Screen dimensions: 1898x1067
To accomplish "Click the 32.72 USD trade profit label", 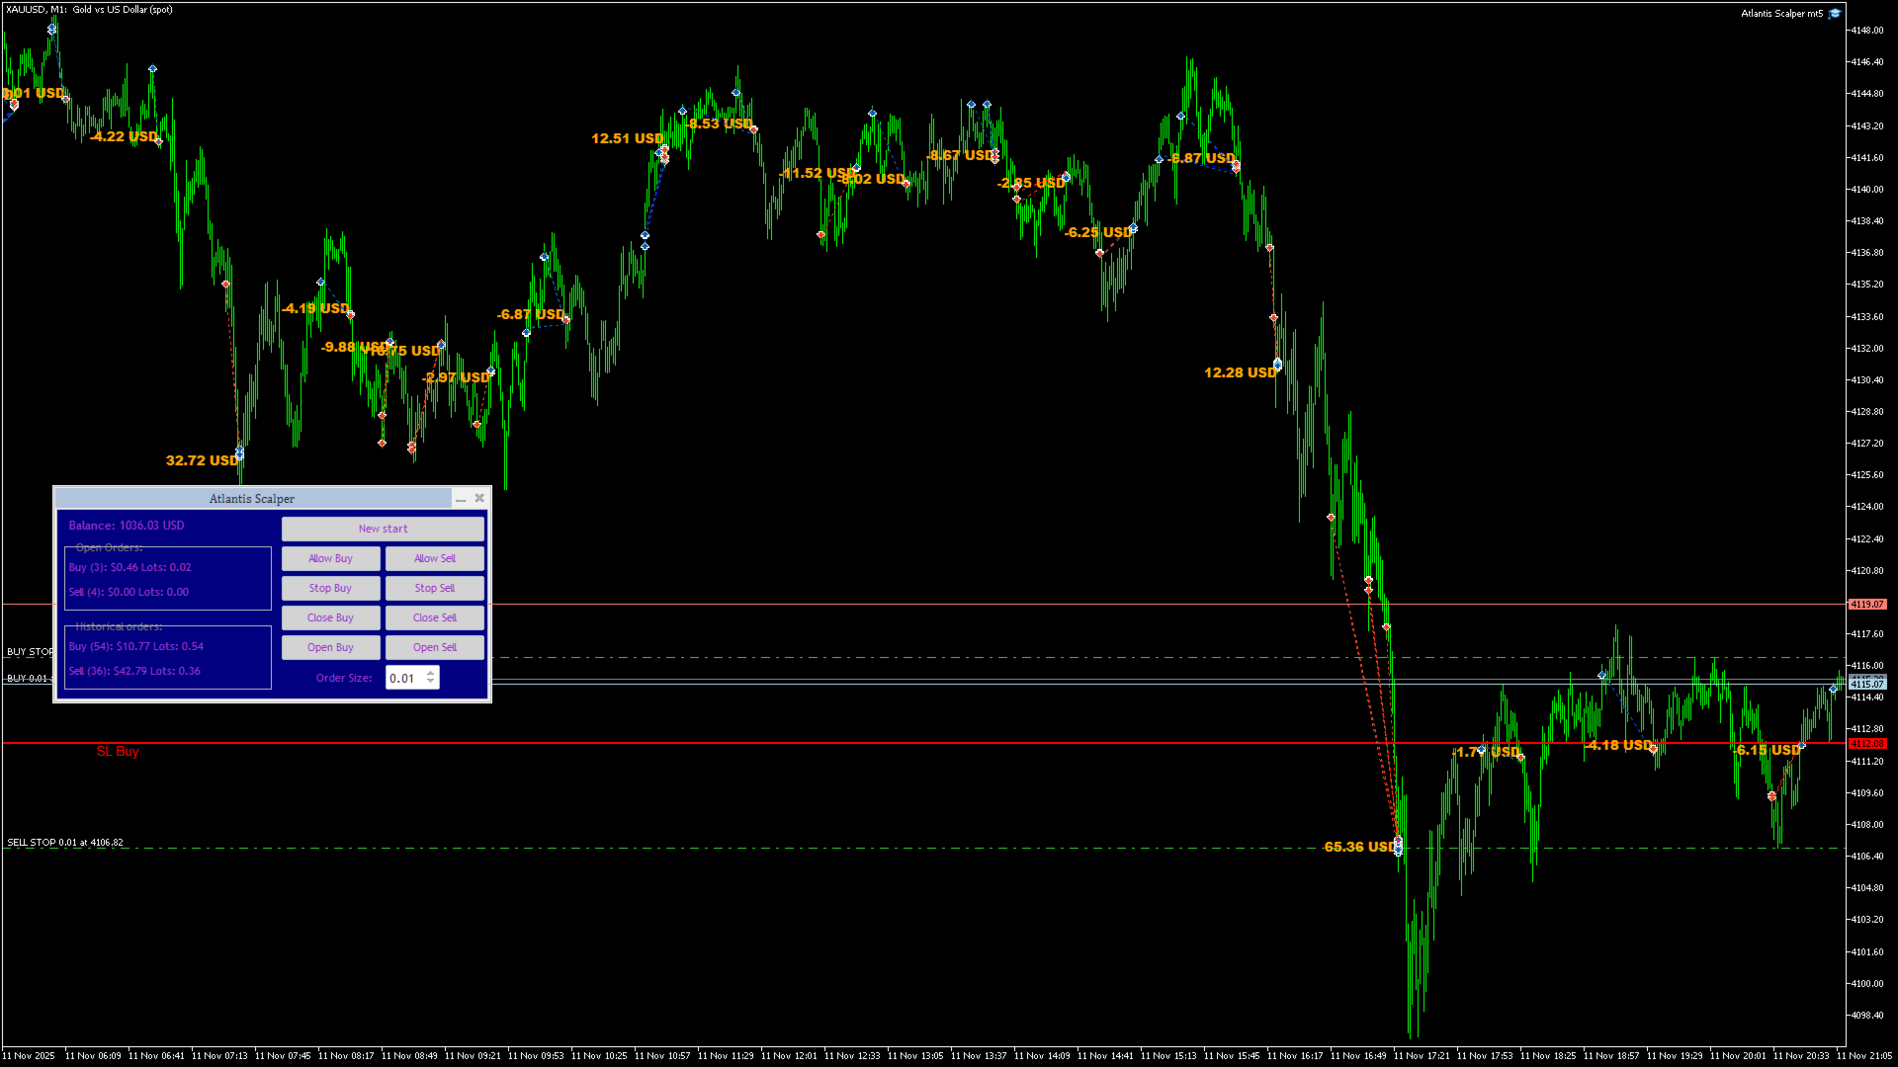I will [201, 460].
